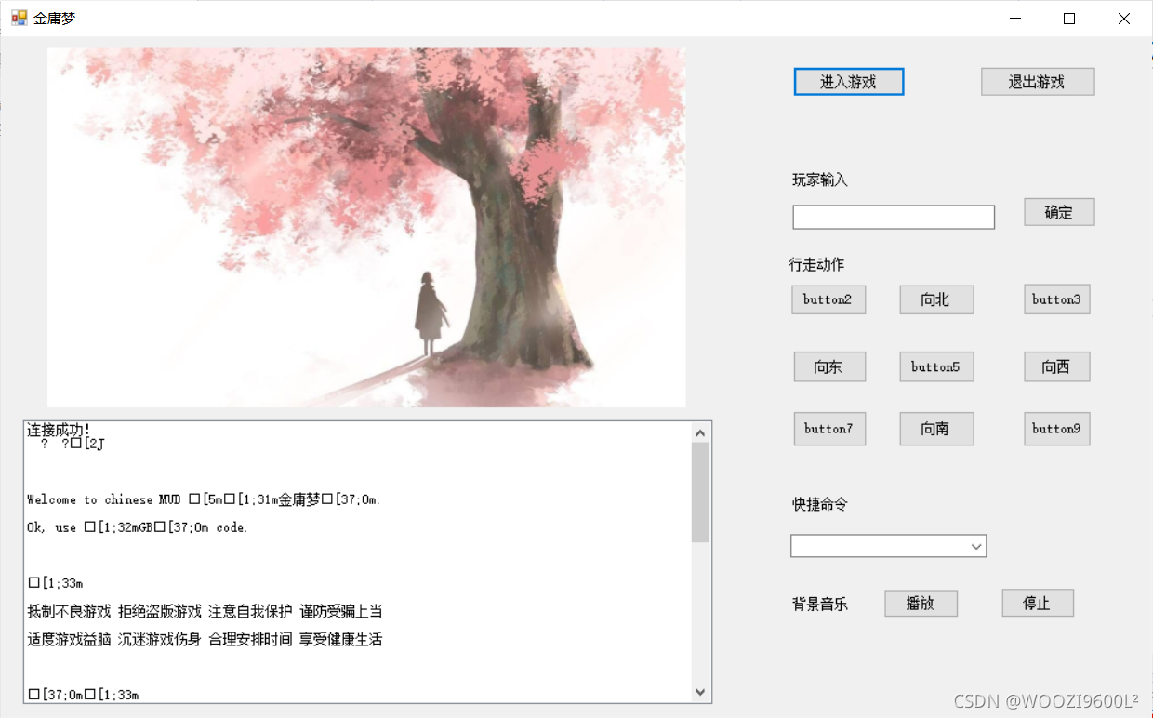Focus the 玩家输入 text field
The width and height of the screenshot is (1153, 718).
tap(894, 217)
